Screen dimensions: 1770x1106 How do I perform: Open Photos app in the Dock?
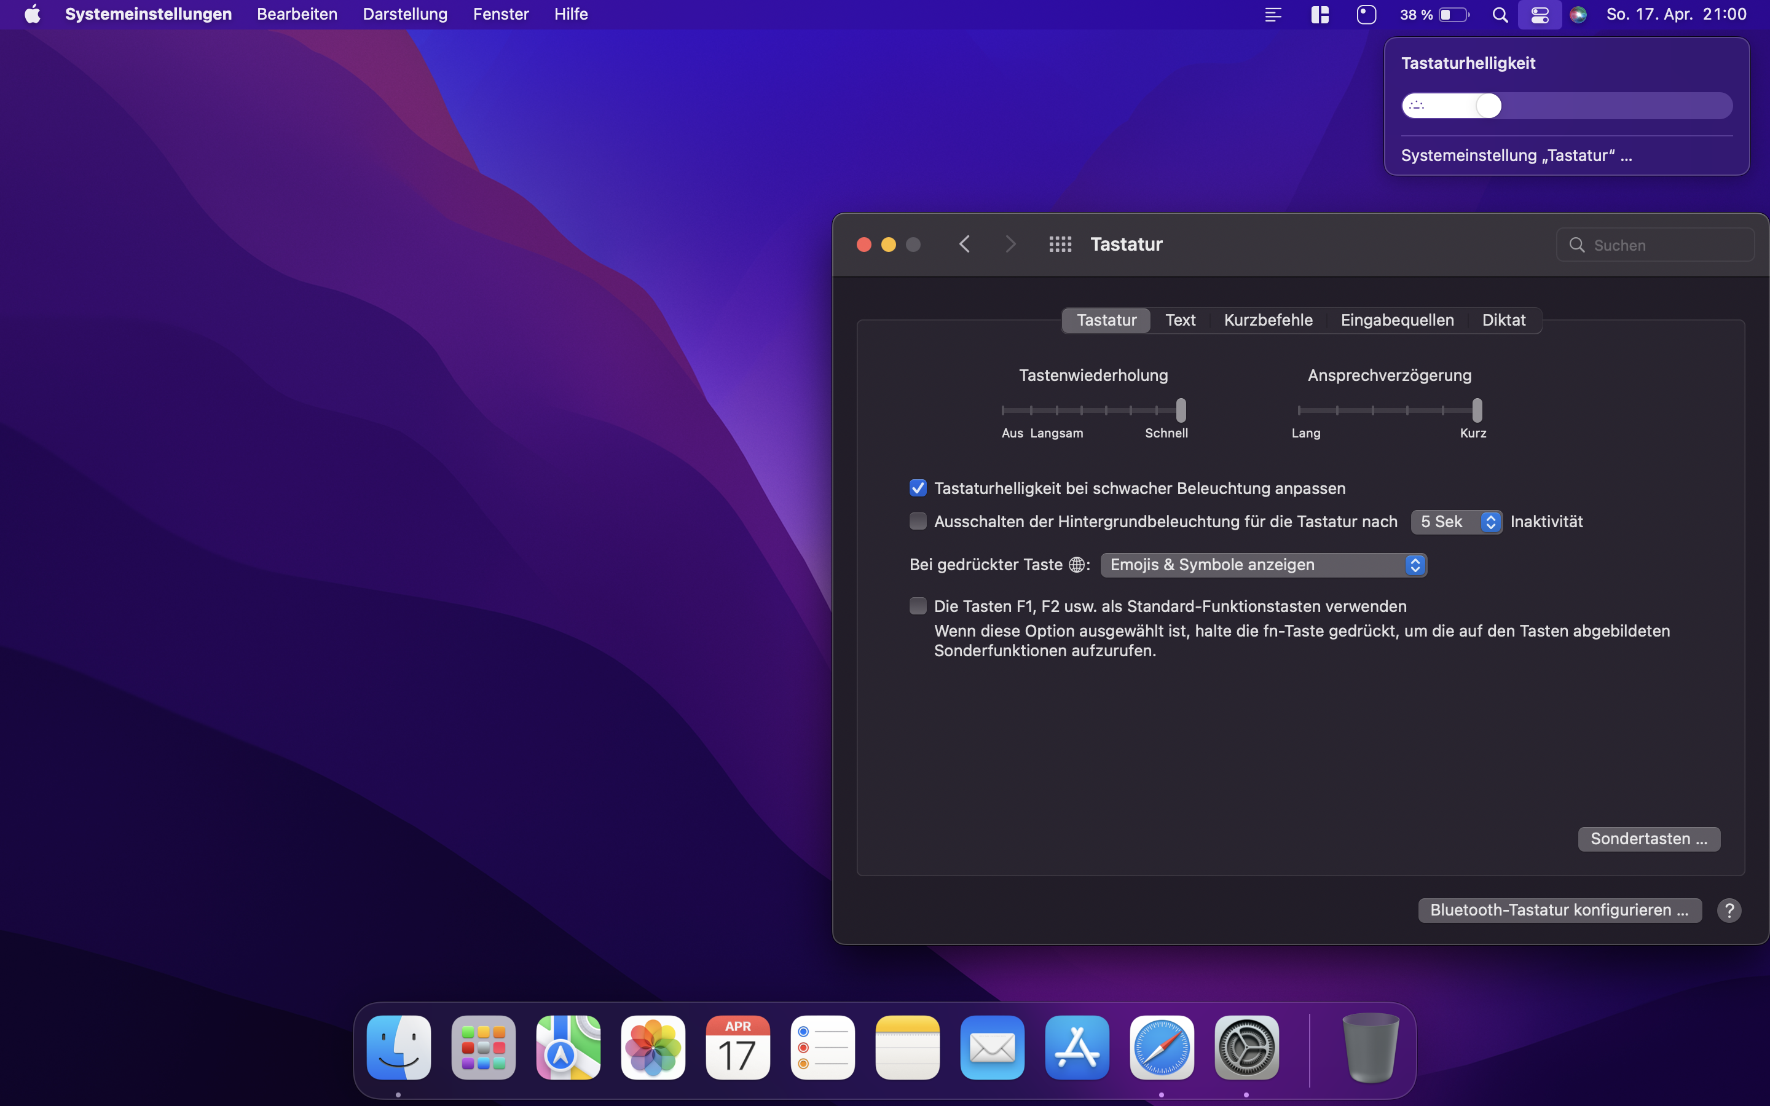coord(653,1048)
